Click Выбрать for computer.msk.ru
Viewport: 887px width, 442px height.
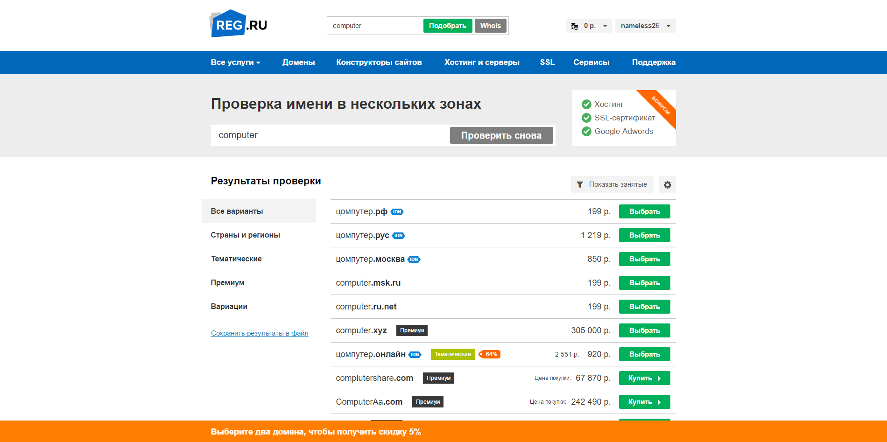tap(644, 283)
